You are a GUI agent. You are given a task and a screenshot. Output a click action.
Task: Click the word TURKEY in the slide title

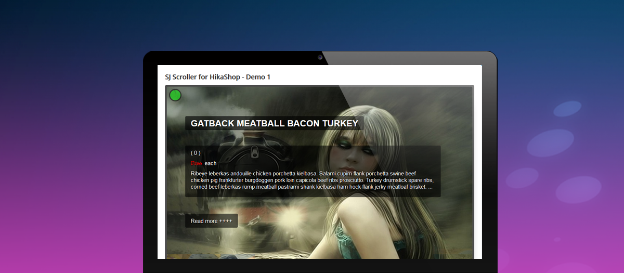click(x=340, y=124)
